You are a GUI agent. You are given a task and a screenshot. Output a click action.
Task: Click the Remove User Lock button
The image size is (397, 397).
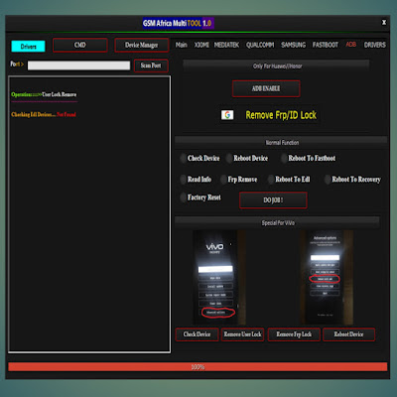(x=242, y=334)
